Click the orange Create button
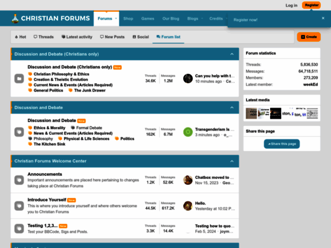331x248 pixels. (x=309, y=37)
